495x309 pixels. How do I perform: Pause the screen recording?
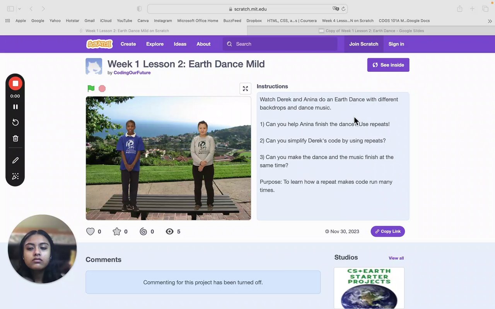pyautogui.click(x=15, y=107)
